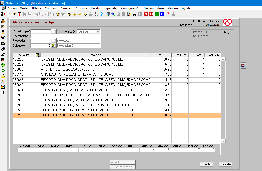Click the green refresh arrows sidebar icon
This screenshot has width=262, height=171.
click(x=3, y=71)
